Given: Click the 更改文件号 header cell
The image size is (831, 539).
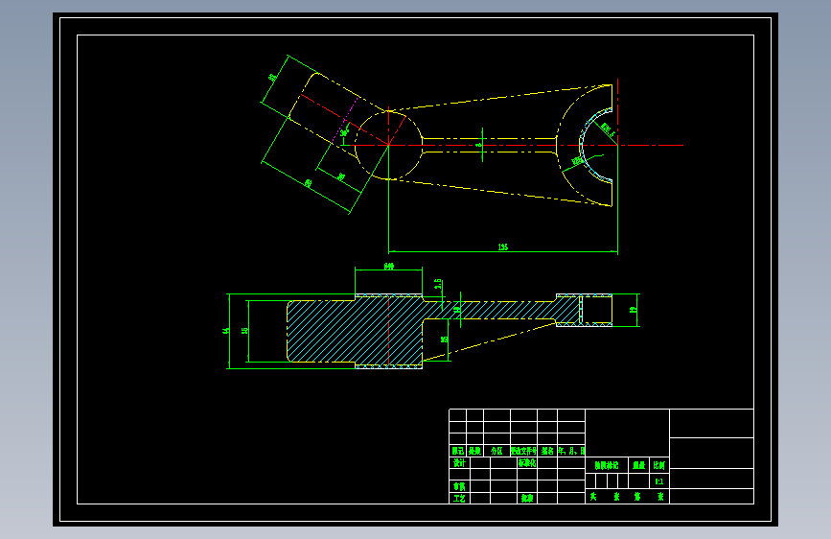Looking at the screenshot, I should pyautogui.click(x=523, y=451).
